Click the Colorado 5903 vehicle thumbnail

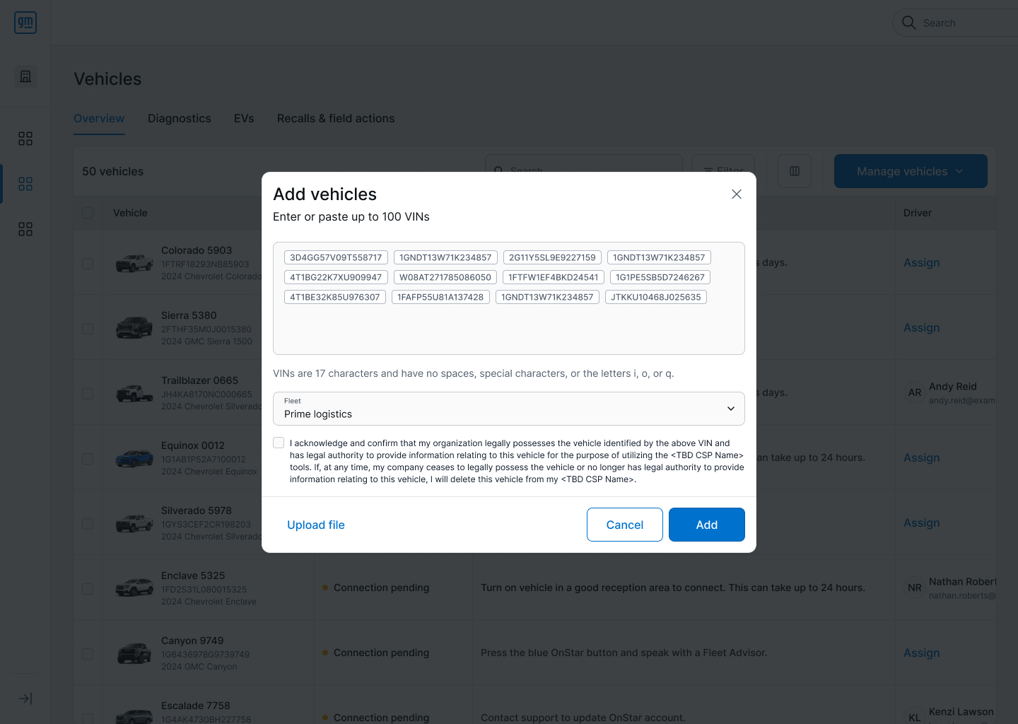(134, 263)
